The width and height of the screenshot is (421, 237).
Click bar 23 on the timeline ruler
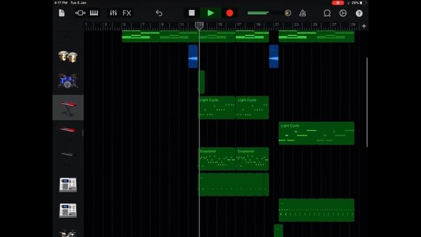296,25
